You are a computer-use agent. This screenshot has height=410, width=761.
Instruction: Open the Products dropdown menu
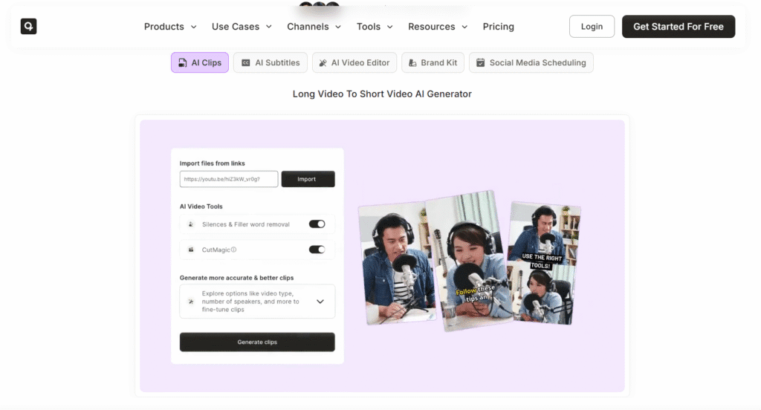pyautogui.click(x=170, y=27)
